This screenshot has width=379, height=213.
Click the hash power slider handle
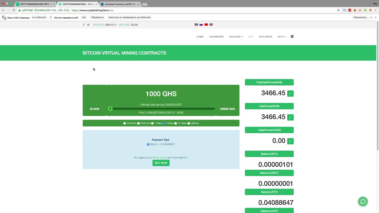click(110, 109)
